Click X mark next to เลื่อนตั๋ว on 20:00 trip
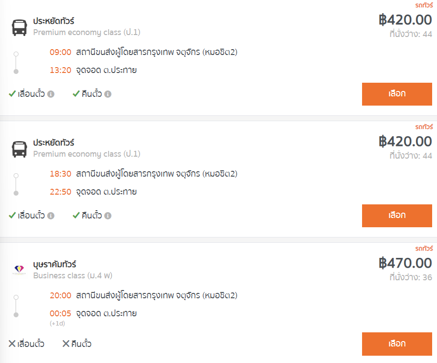The image size is (437, 363). [12, 344]
